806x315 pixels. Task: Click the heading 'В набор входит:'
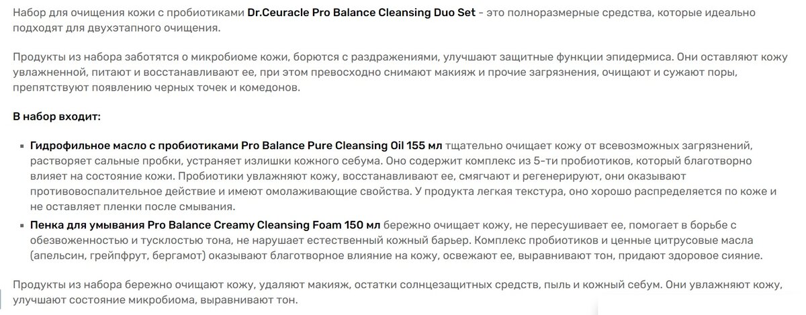click(x=57, y=116)
